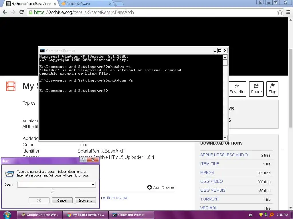Close the Command Prompt window
The width and height of the screenshot is (293, 219).
coord(225,51)
